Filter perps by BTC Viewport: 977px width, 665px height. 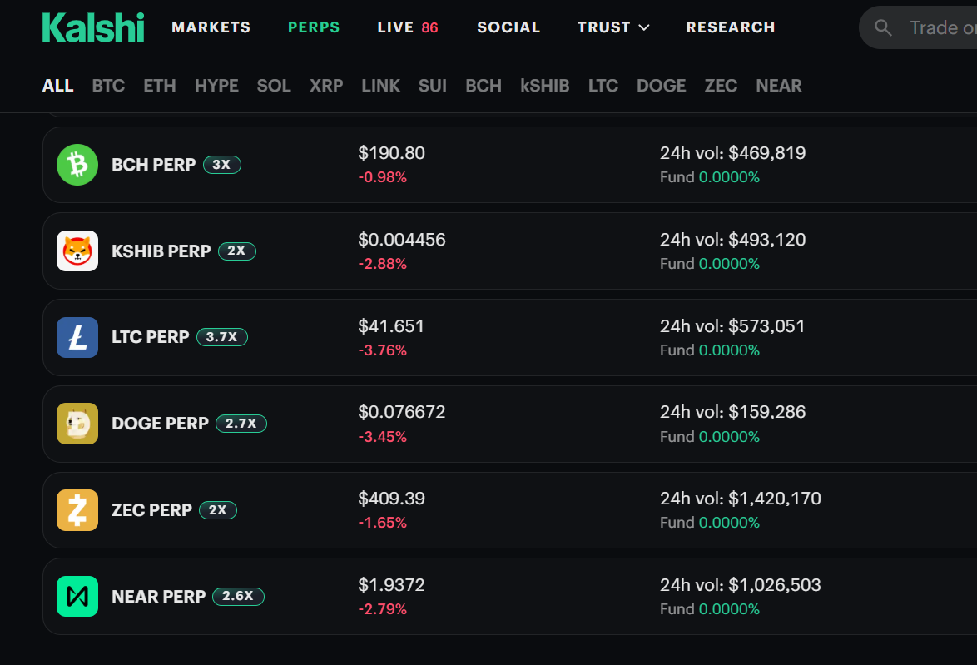108,86
